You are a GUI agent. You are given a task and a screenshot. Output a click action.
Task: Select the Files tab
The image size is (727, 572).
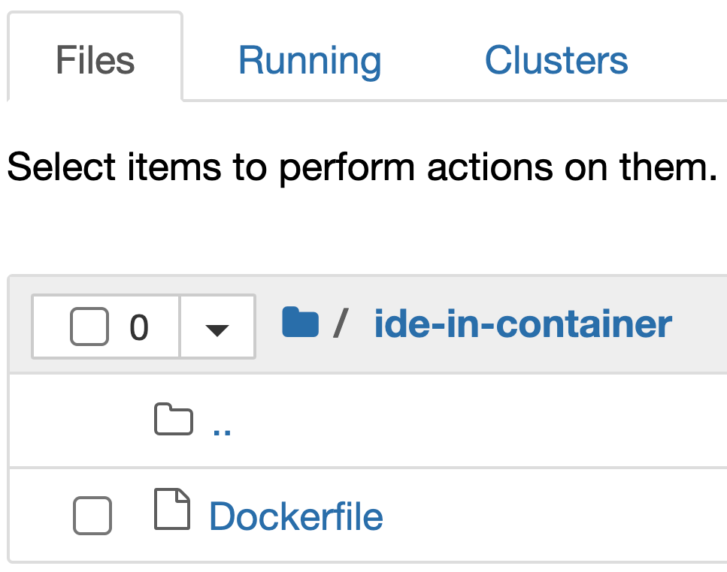coord(94,61)
